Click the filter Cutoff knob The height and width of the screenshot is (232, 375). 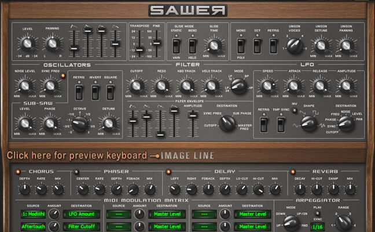[x=136, y=86]
